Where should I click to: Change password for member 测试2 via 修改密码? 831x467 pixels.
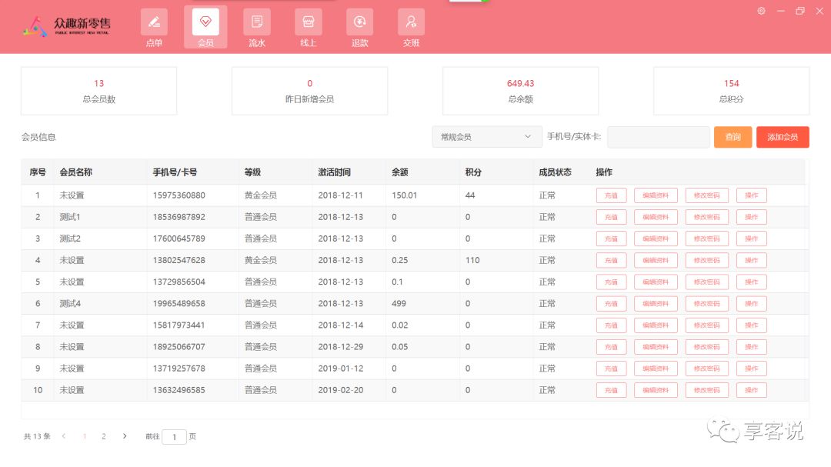pos(706,239)
